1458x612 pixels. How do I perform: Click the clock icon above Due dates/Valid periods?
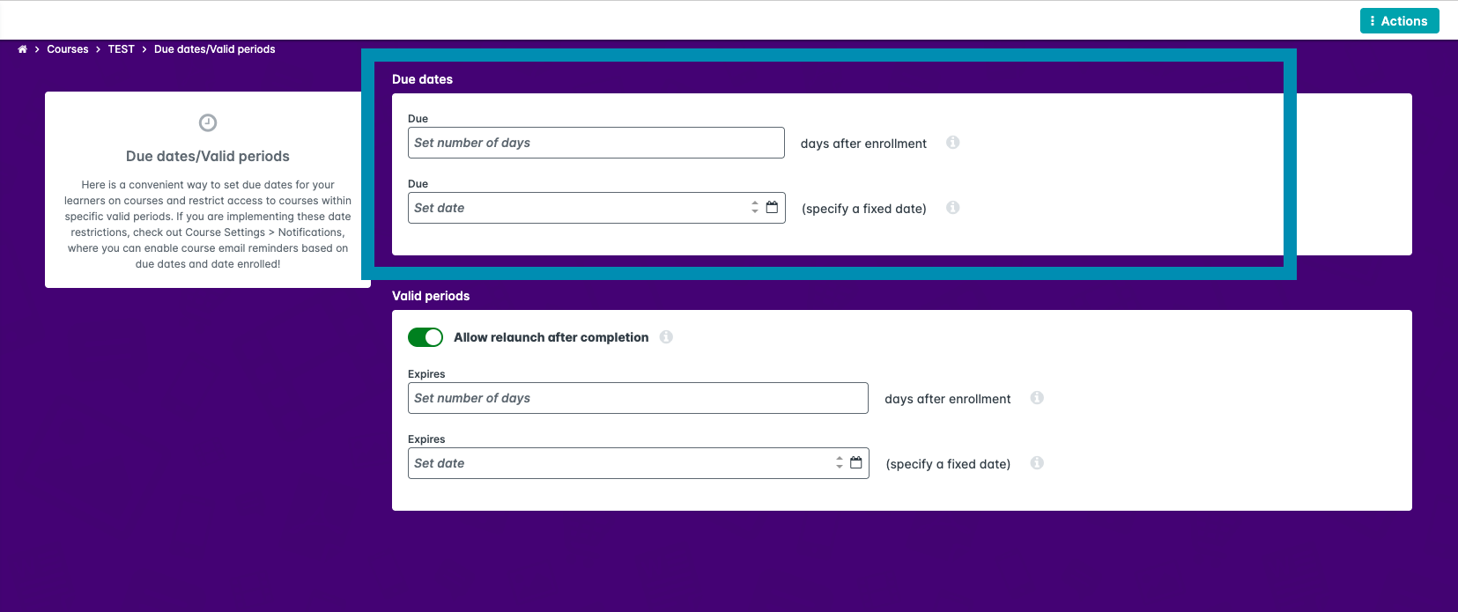(208, 122)
